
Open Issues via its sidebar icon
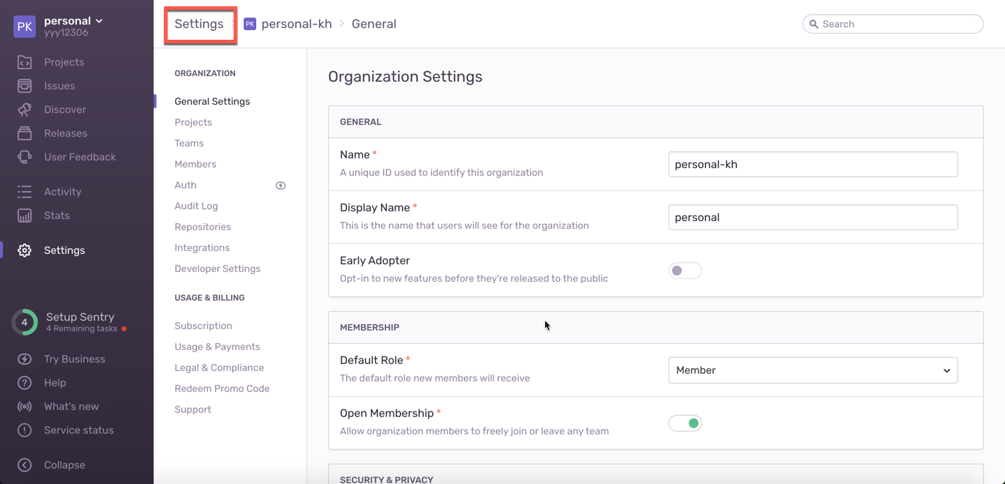(x=24, y=86)
